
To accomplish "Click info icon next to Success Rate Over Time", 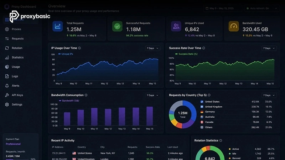I will tap(203, 48).
